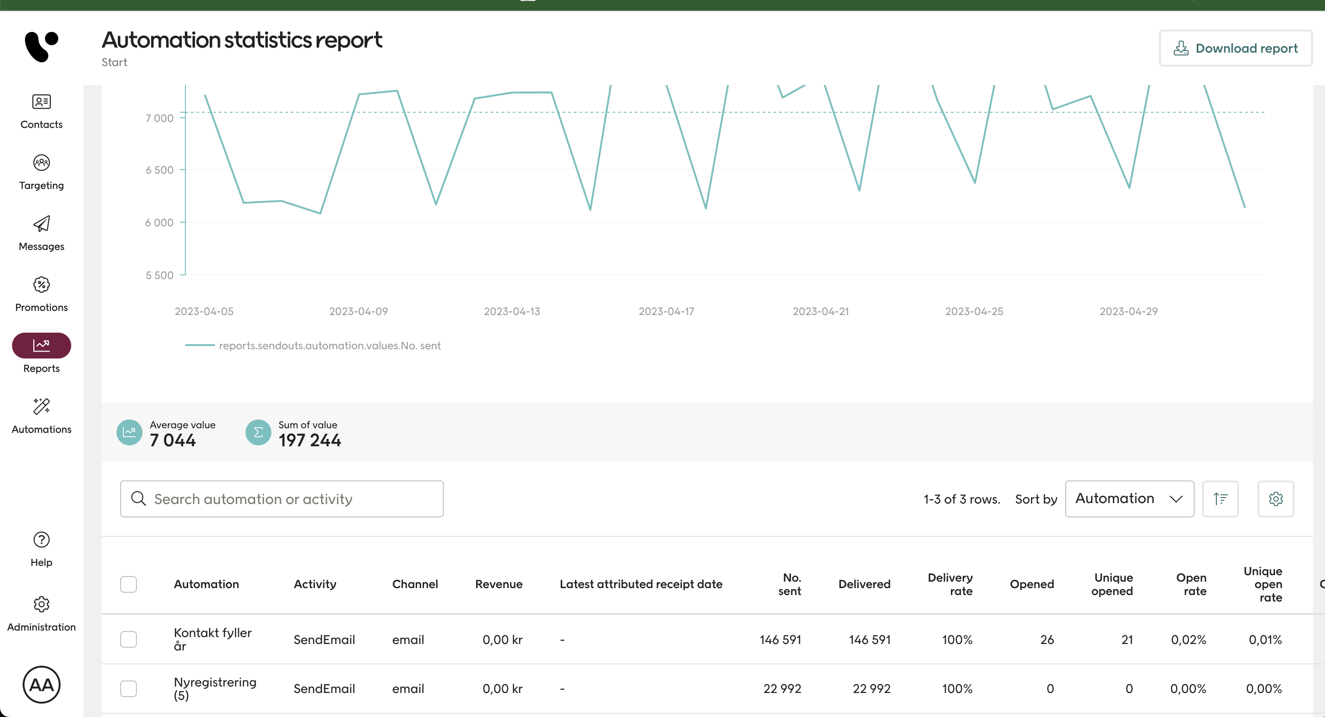Open the table settings gear
Image resolution: width=1325 pixels, height=717 pixels.
(1276, 498)
